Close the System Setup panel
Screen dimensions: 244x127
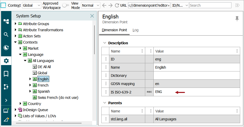[x=92, y=16]
